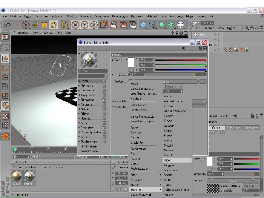Screen dimensions: 264x198
Task: Activate the Move tool cross-arrows icon
Action: click(35, 25)
